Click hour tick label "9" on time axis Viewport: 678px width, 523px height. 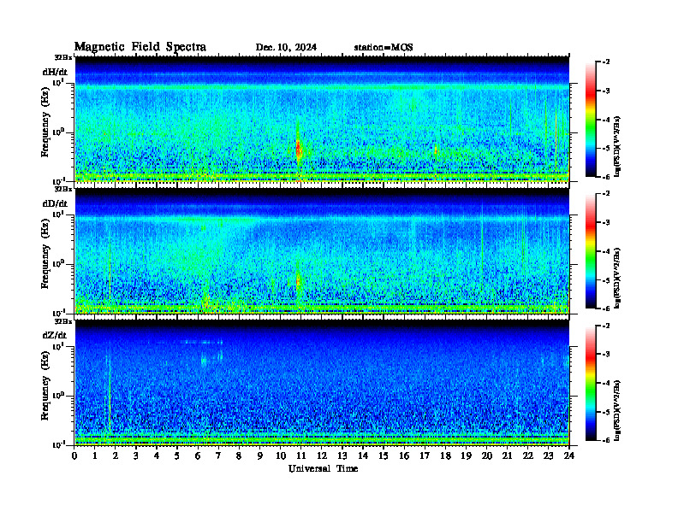[x=260, y=455]
